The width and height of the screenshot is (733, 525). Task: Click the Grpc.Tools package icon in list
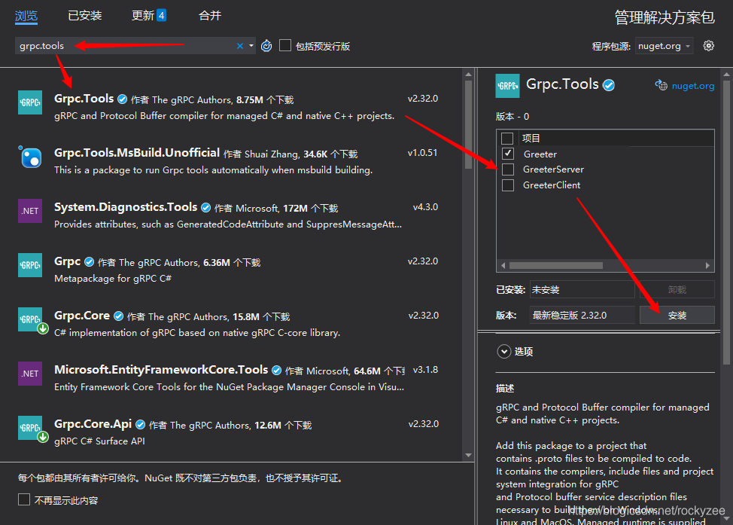(x=30, y=102)
